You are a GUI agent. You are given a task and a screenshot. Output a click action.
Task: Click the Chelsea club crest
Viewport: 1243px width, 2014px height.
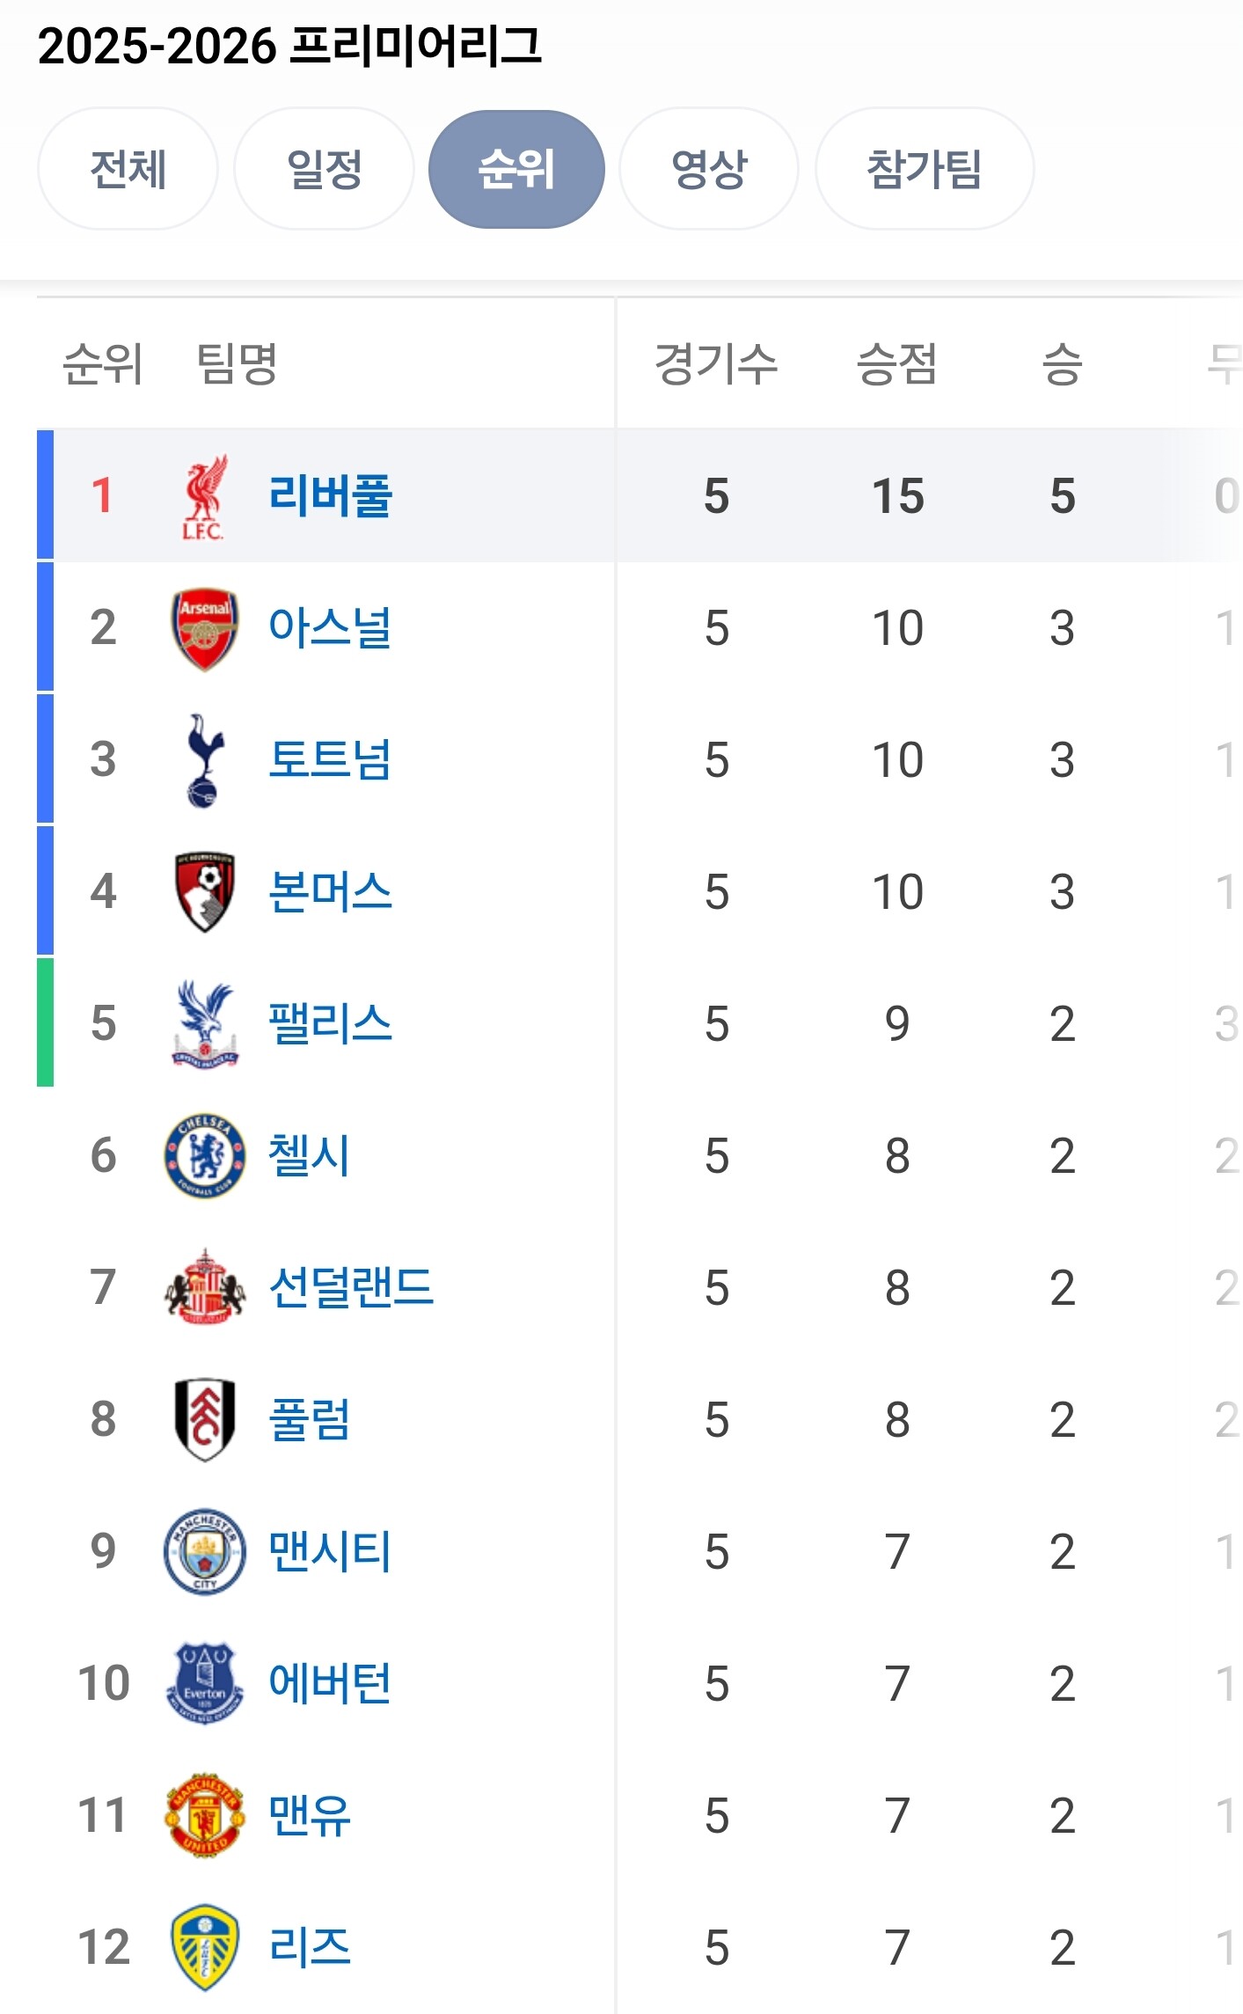[x=204, y=1156]
